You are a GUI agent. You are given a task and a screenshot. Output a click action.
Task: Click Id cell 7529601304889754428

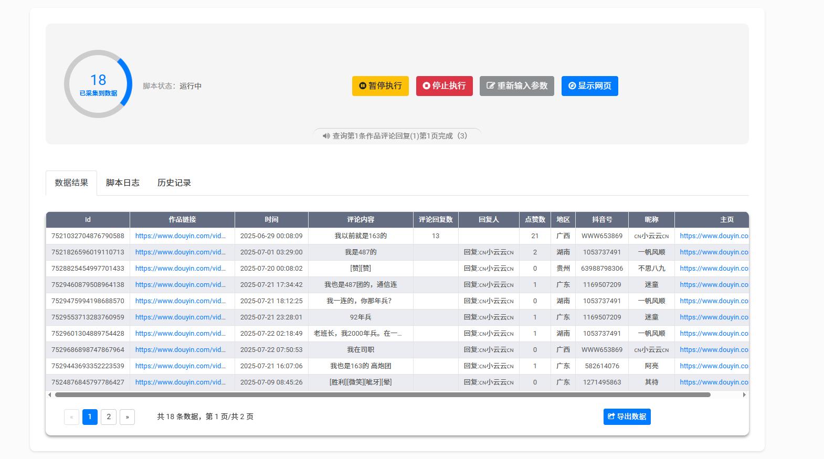coord(88,334)
